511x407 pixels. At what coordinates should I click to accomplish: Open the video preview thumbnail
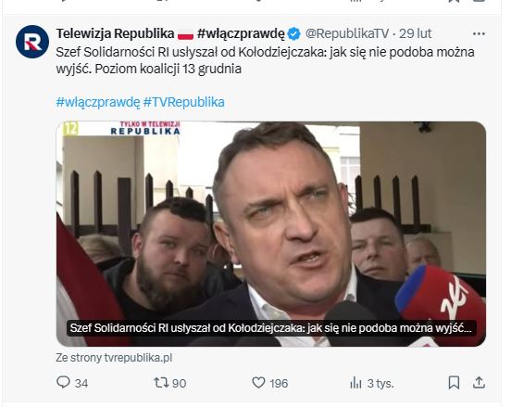tap(271, 234)
